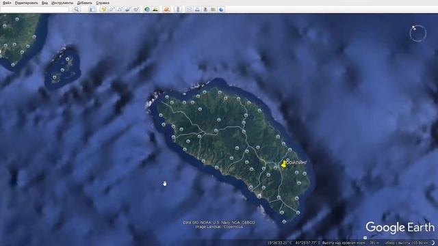
Task: Select the add path tool
Action: 120,9
